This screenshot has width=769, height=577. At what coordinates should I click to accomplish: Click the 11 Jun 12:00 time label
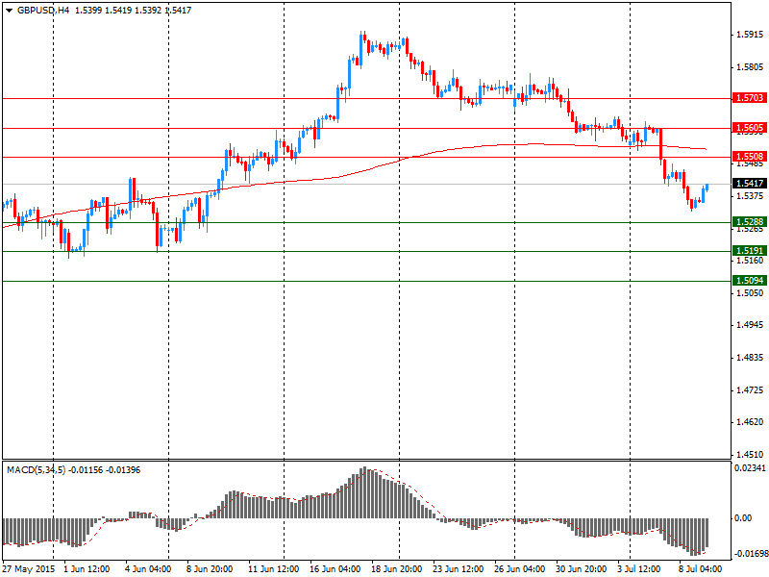click(273, 569)
